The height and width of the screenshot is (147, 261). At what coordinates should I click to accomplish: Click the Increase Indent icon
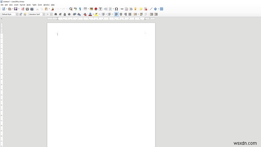[151, 14]
